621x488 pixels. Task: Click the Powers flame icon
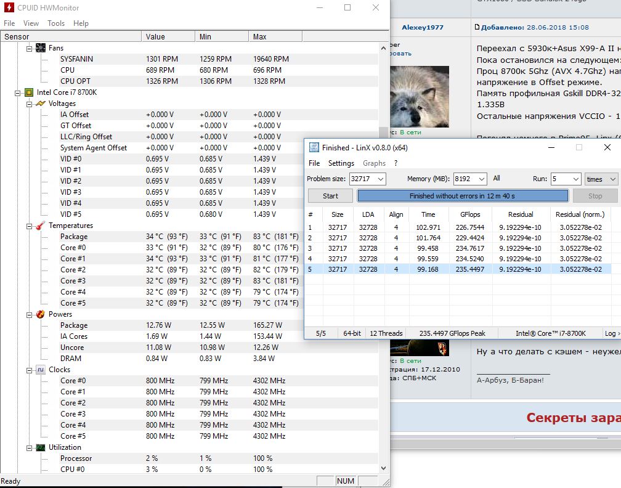pyautogui.click(x=41, y=314)
